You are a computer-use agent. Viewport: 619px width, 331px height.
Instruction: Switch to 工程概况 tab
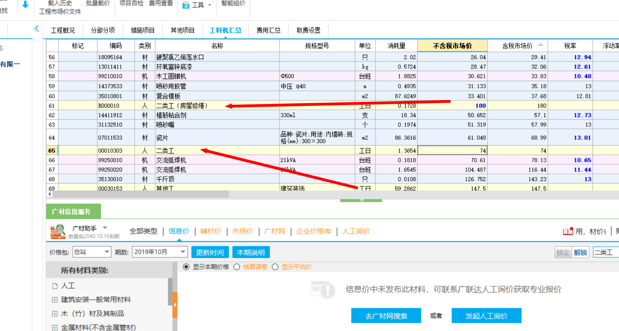[x=63, y=30]
